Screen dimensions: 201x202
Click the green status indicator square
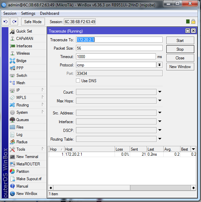(188, 21)
